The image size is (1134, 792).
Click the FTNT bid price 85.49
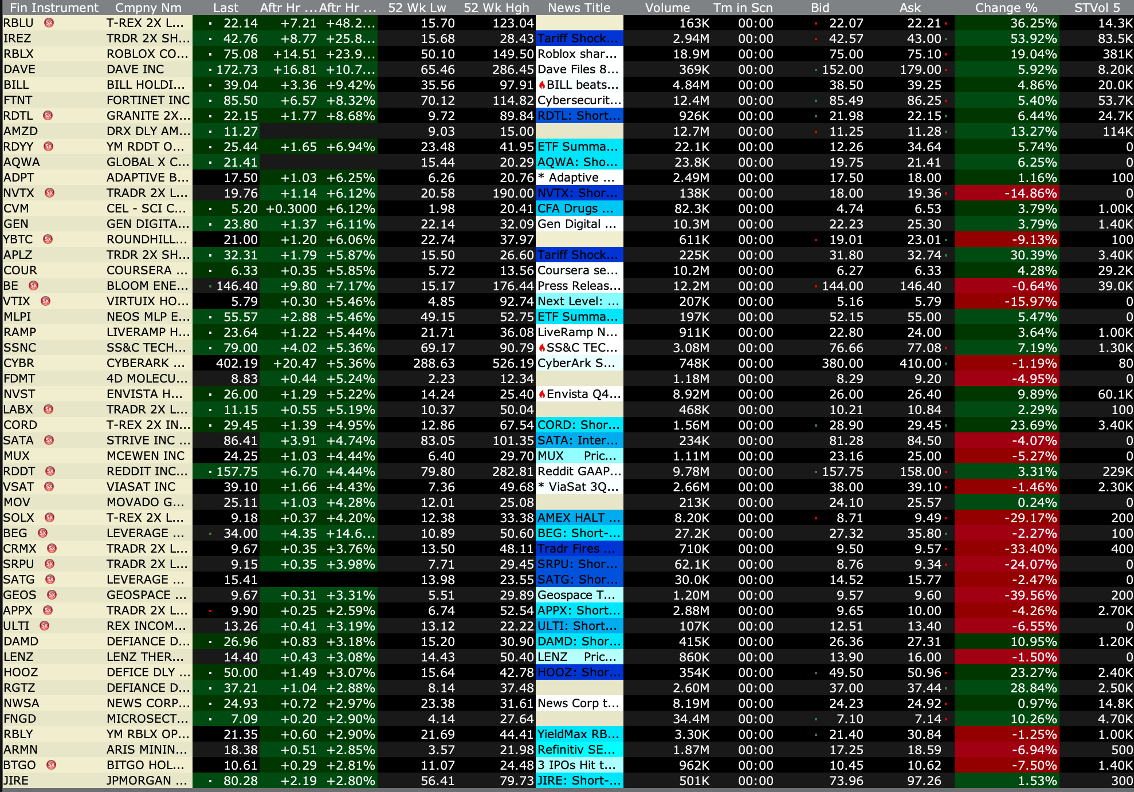click(846, 100)
